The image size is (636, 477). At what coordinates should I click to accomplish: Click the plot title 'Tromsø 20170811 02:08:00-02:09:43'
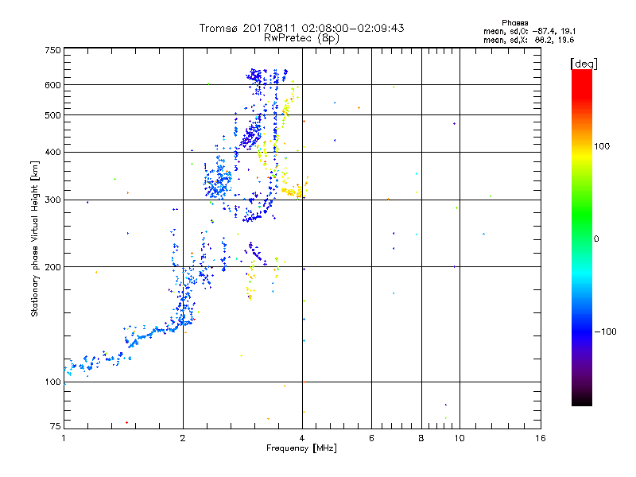pos(301,28)
